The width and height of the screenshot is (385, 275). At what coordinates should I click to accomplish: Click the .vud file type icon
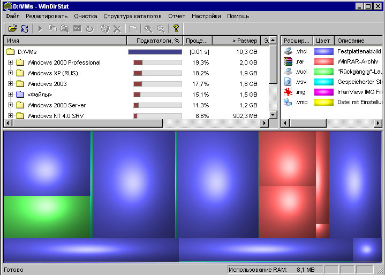288,72
